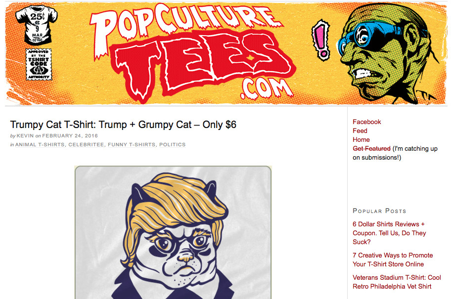The width and height of the screenshot is (451, 299).
Task: Open Veterans Stadium T-Shirt post link
Action: click(x=397, y=282)
